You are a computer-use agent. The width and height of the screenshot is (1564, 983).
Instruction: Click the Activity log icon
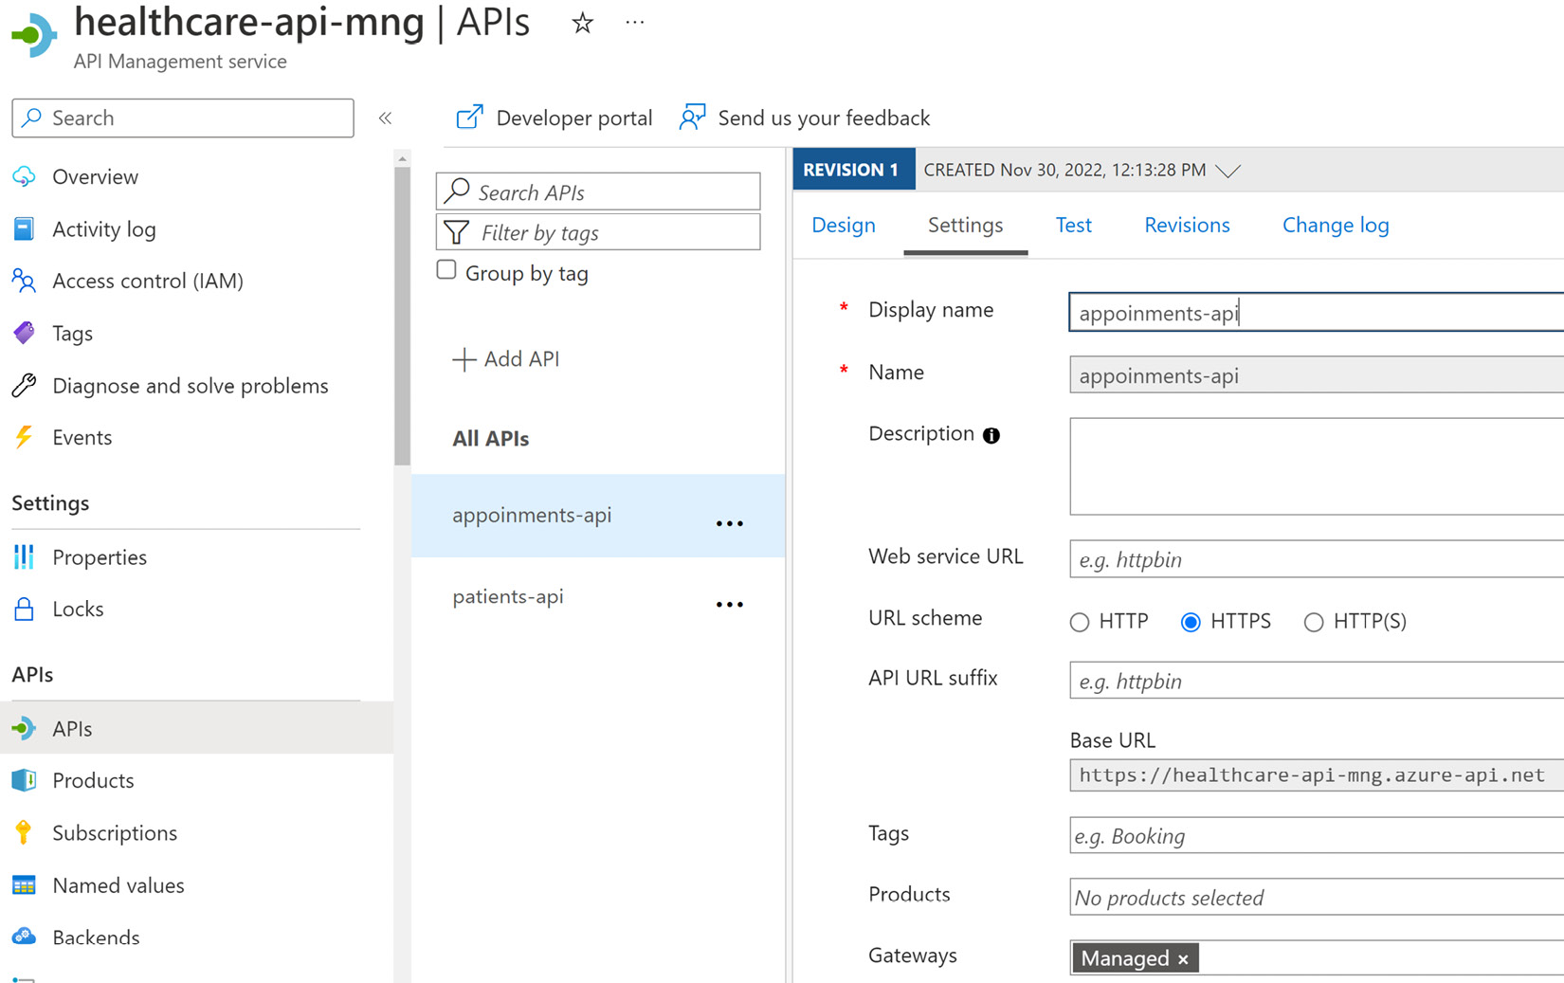(x=25, y=229)
